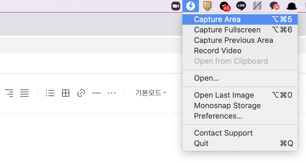Open the chat bubble icon with N badge
The height and width of the screenshot is (163, 306).
click(x=274, y=6)
